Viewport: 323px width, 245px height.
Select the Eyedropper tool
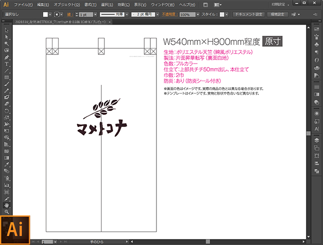(x=7, y=164)
